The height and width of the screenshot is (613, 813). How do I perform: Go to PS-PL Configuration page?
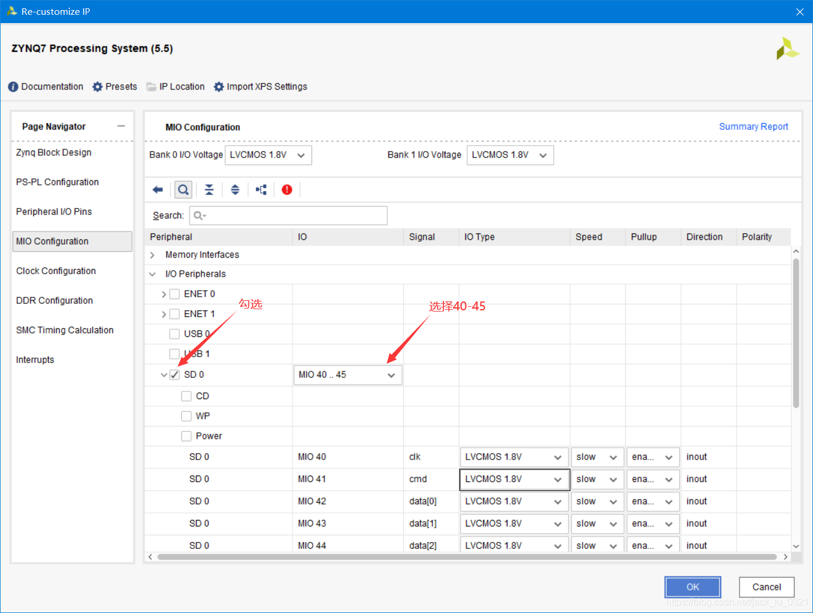click(57, 182)
